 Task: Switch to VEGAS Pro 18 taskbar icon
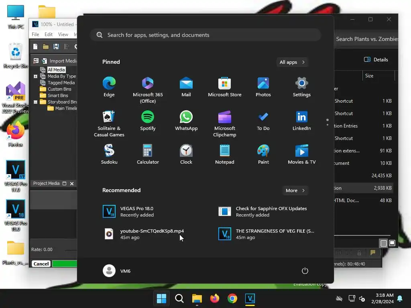(x=250, y=298)
